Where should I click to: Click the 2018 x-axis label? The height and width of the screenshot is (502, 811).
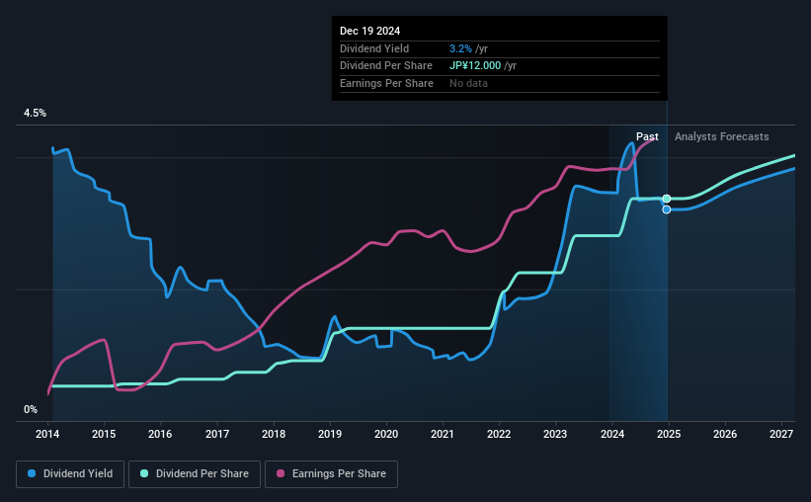273,434
